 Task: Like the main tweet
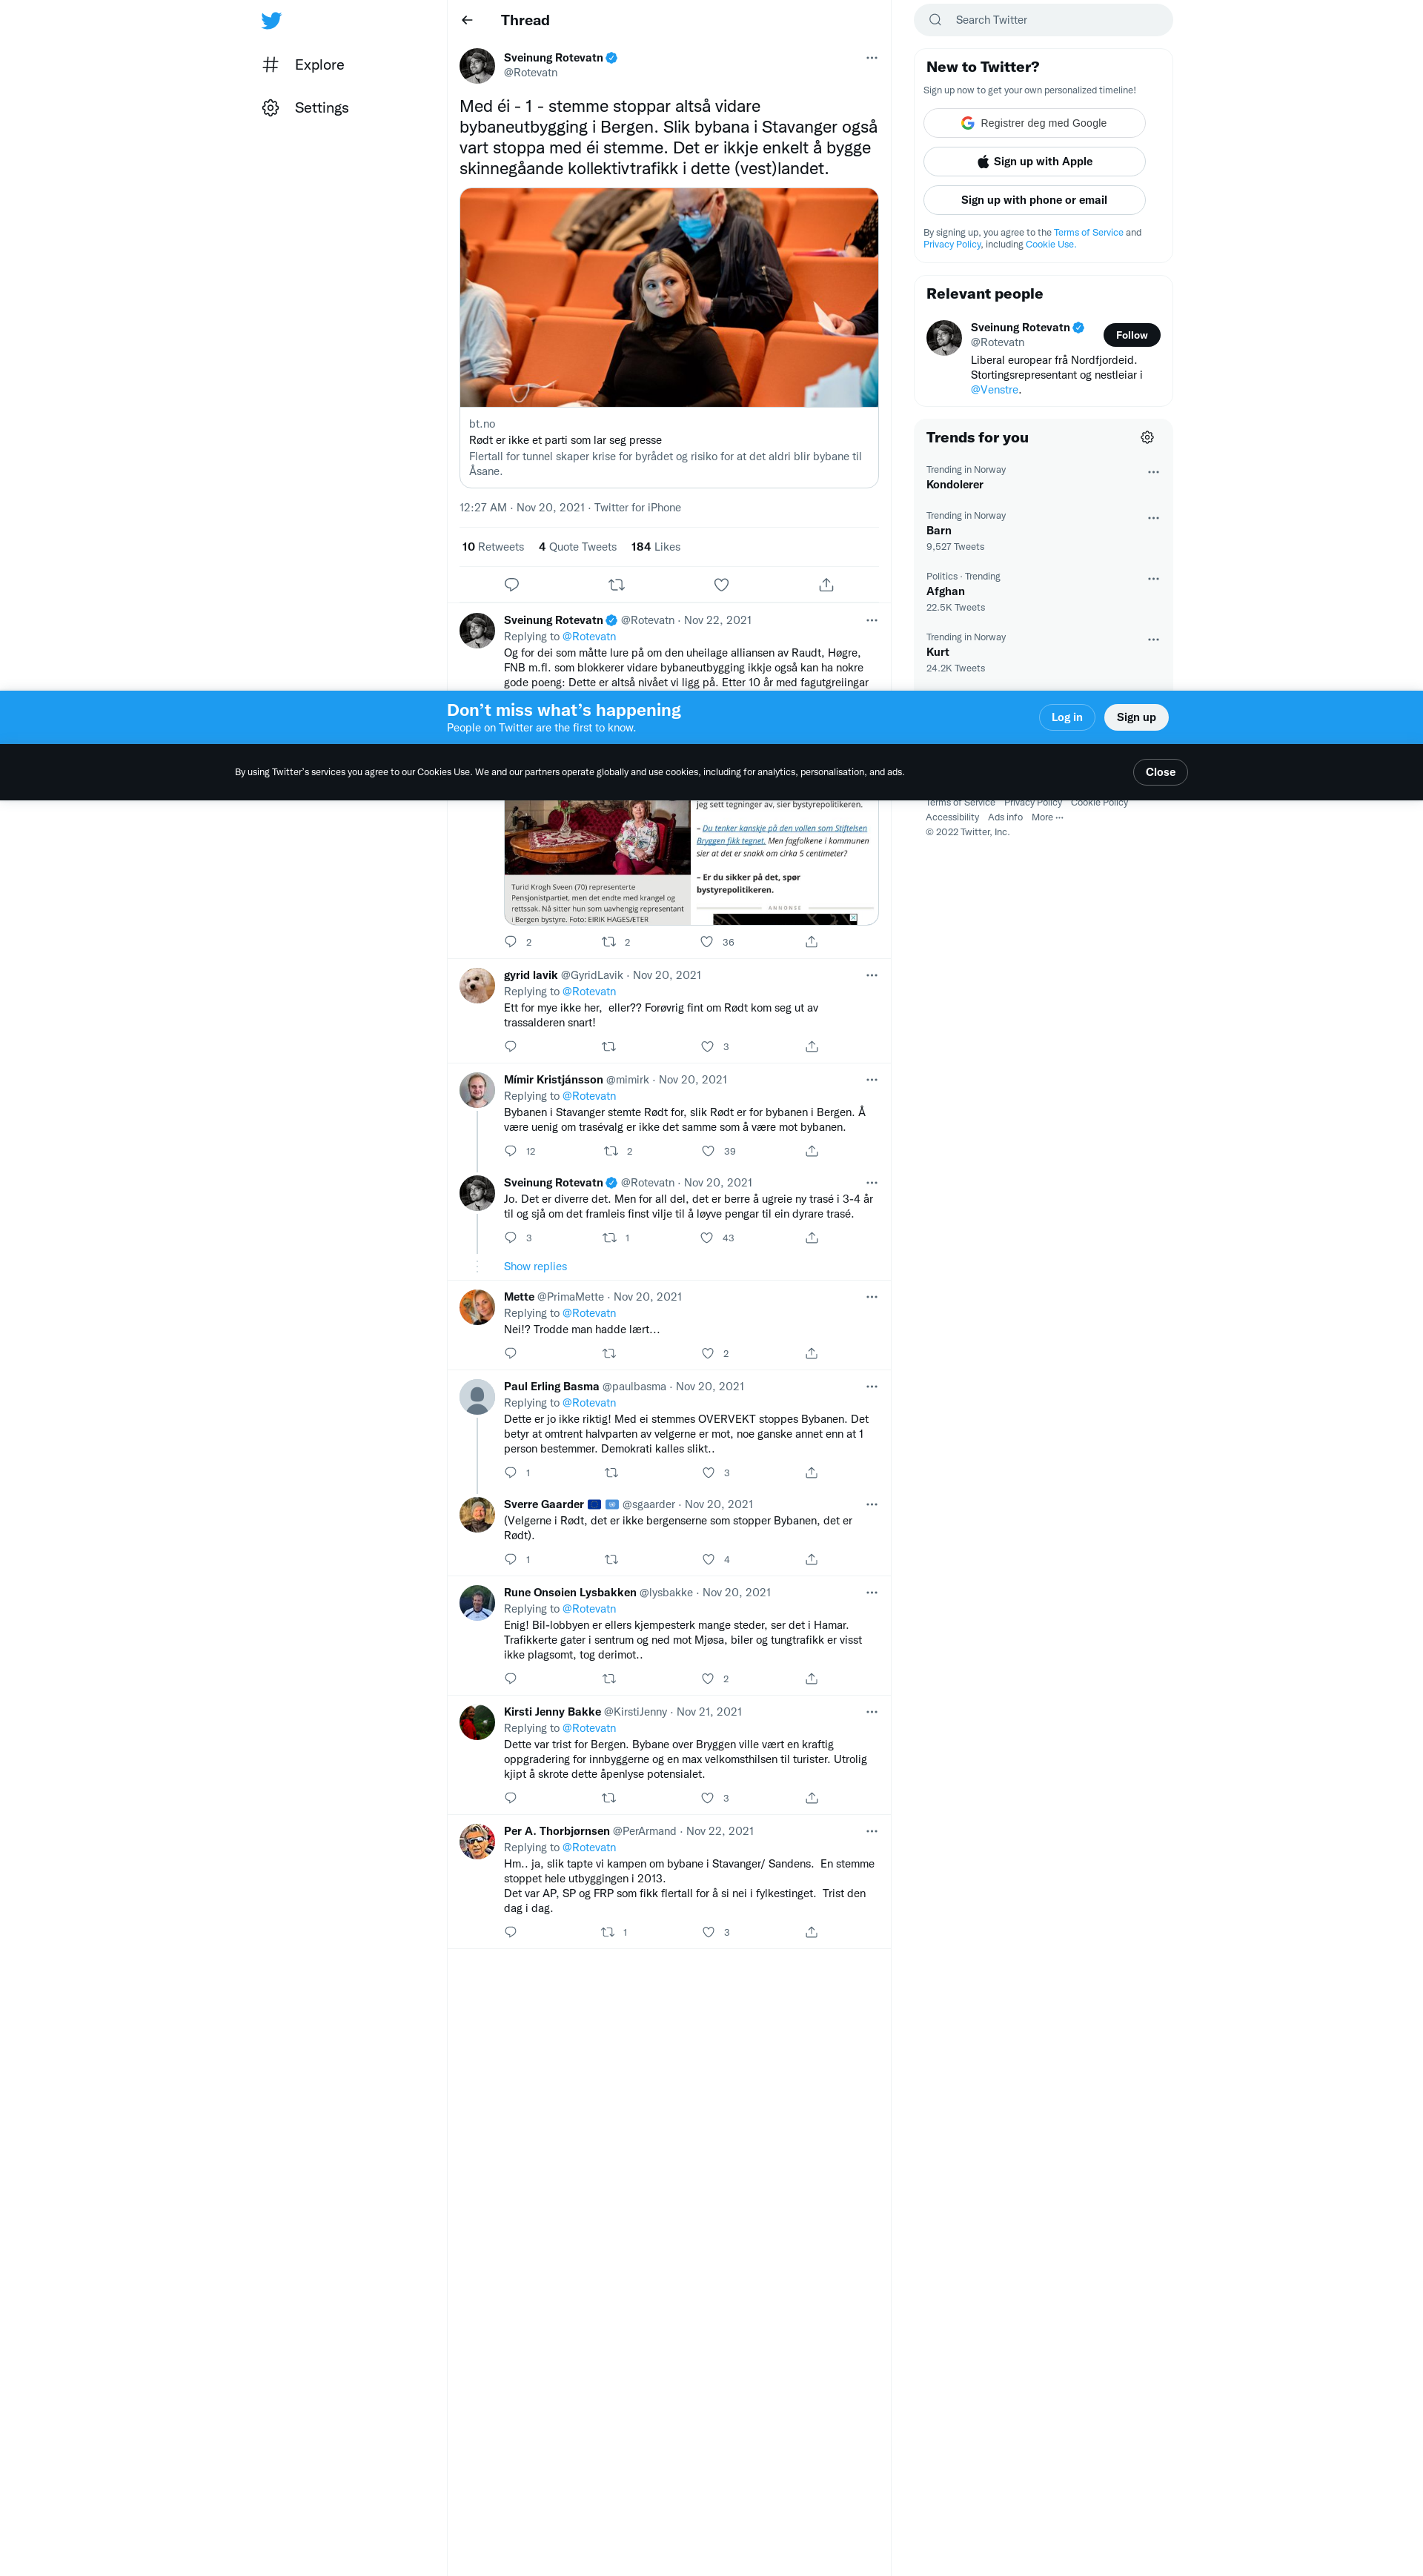coord(721,585)
